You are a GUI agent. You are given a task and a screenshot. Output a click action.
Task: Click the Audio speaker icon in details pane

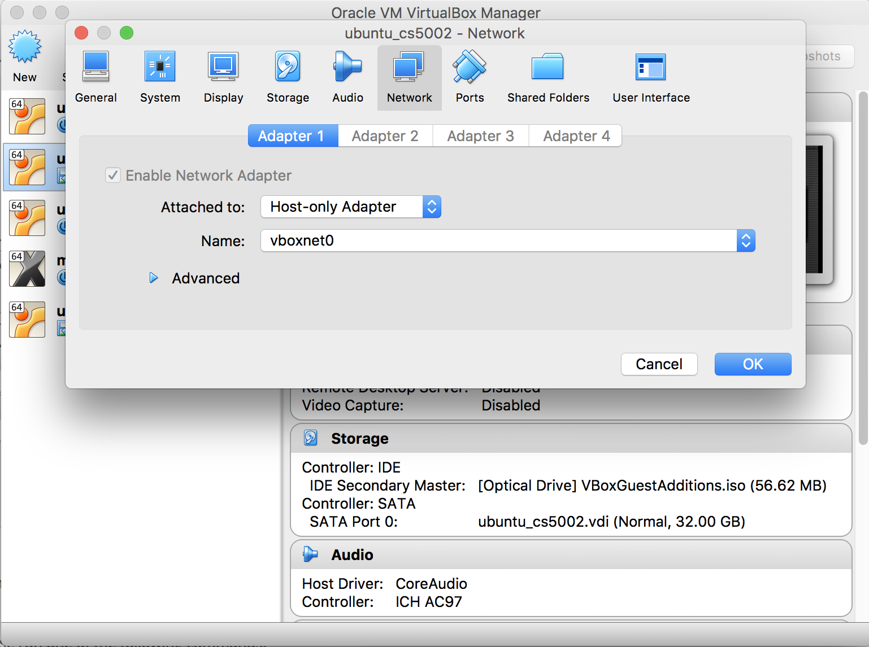[310, 554]
